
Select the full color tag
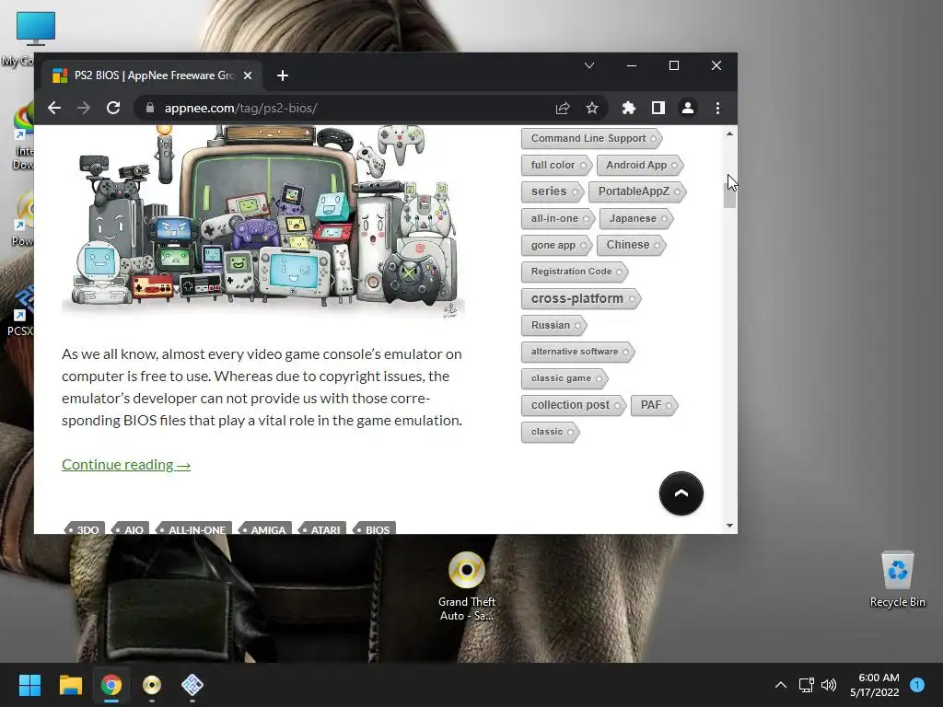click(x=556, y=166)
